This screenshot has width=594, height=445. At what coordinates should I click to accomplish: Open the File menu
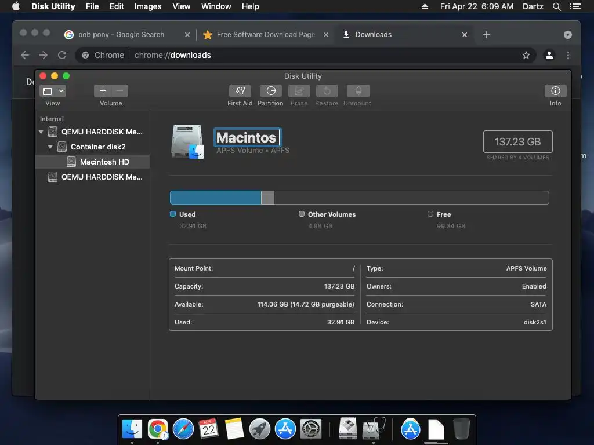(92, 6)
